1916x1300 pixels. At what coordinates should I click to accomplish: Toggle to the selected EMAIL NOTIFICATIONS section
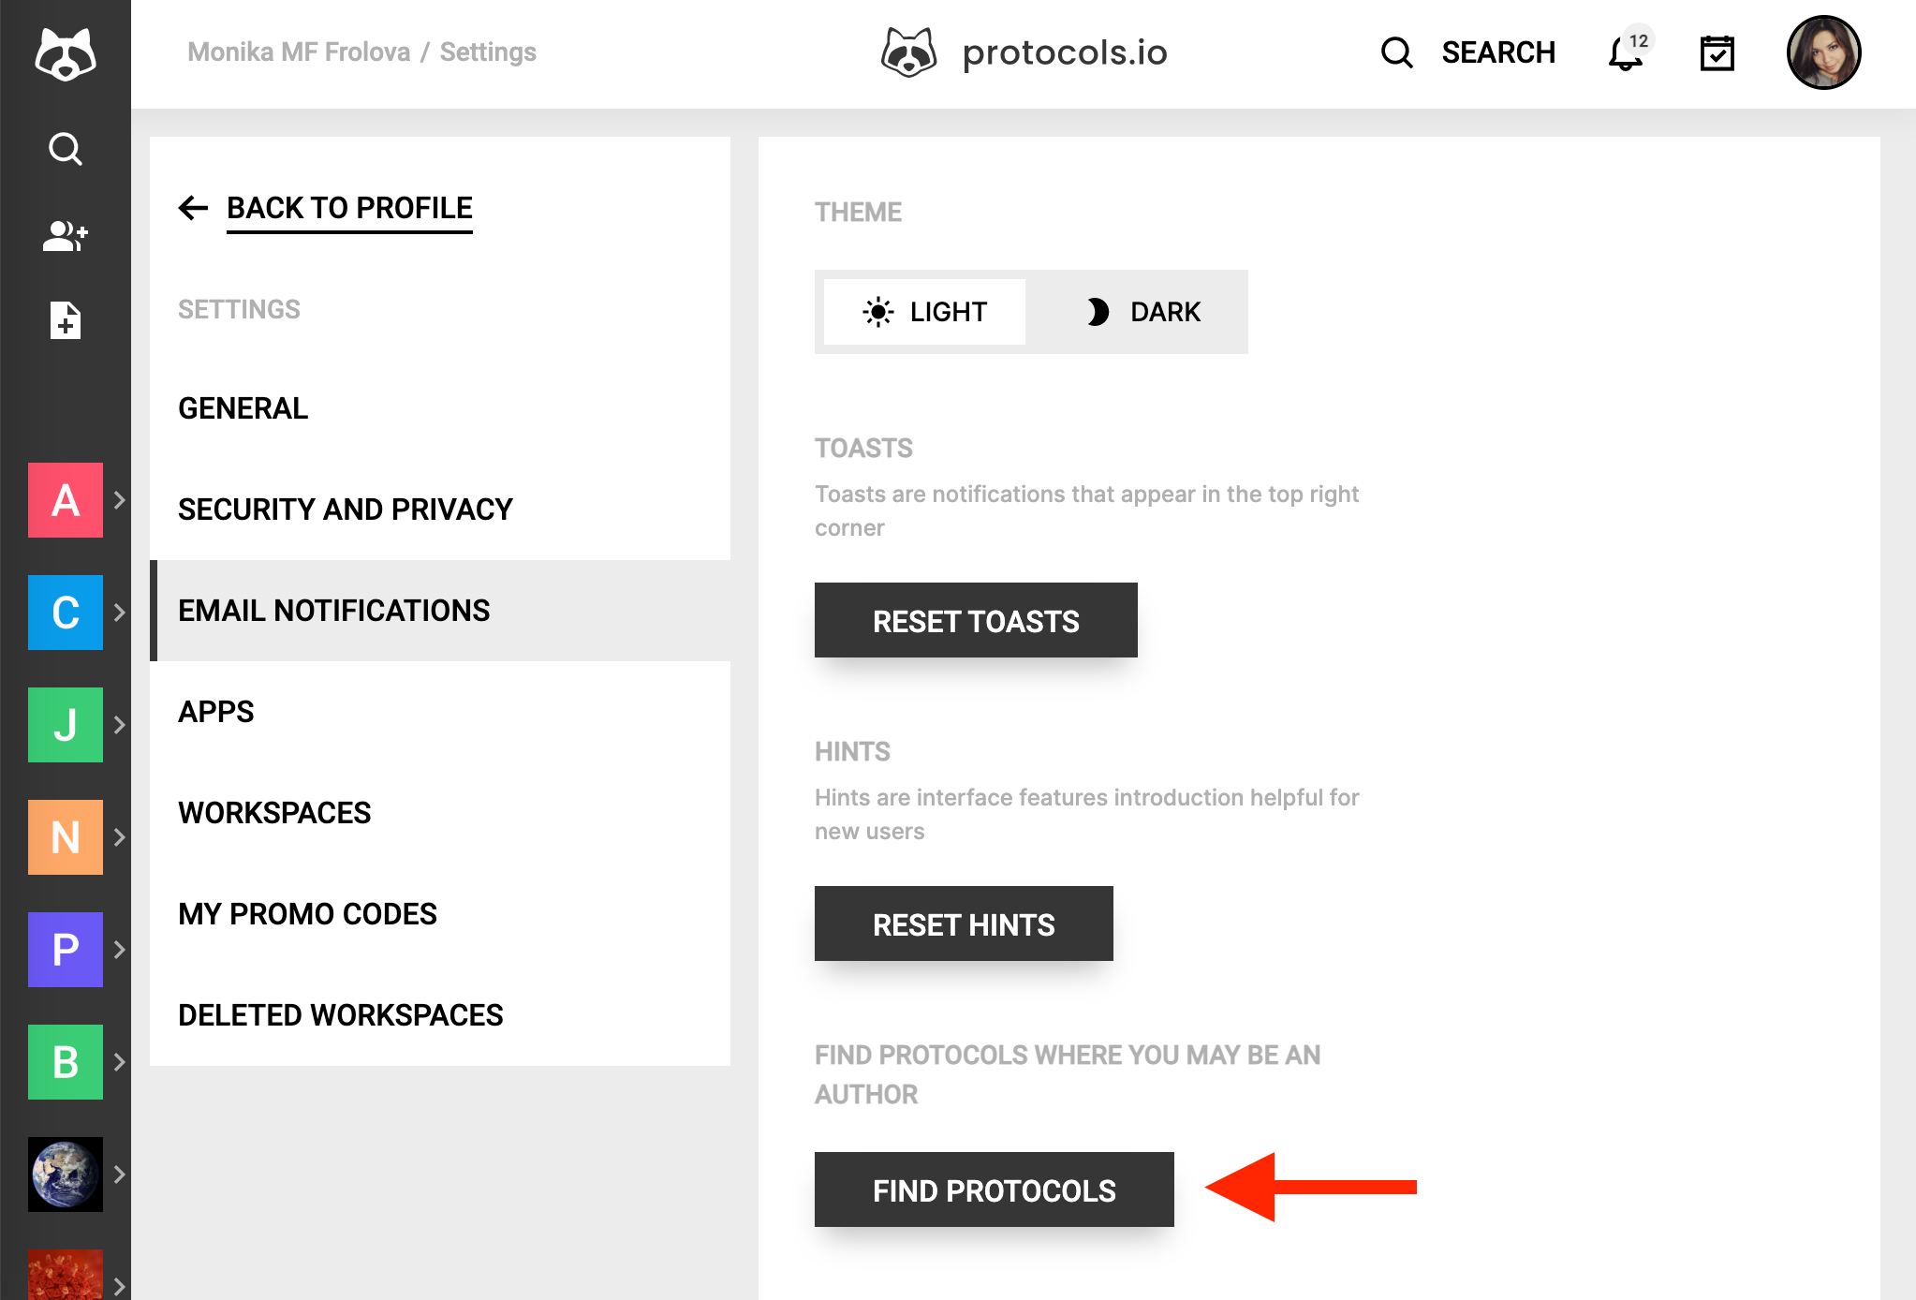click(333, 610)
